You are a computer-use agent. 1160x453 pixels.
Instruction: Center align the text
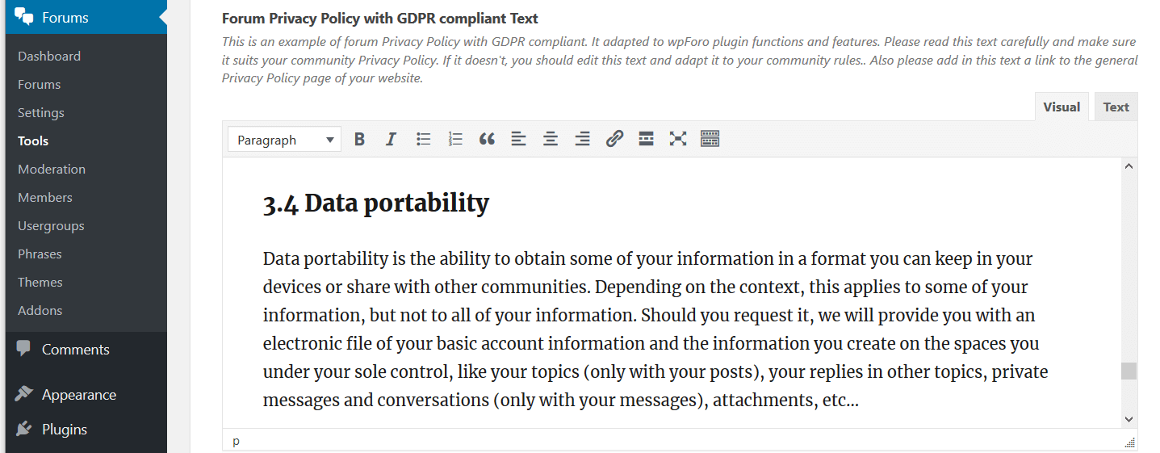[551, 139]
